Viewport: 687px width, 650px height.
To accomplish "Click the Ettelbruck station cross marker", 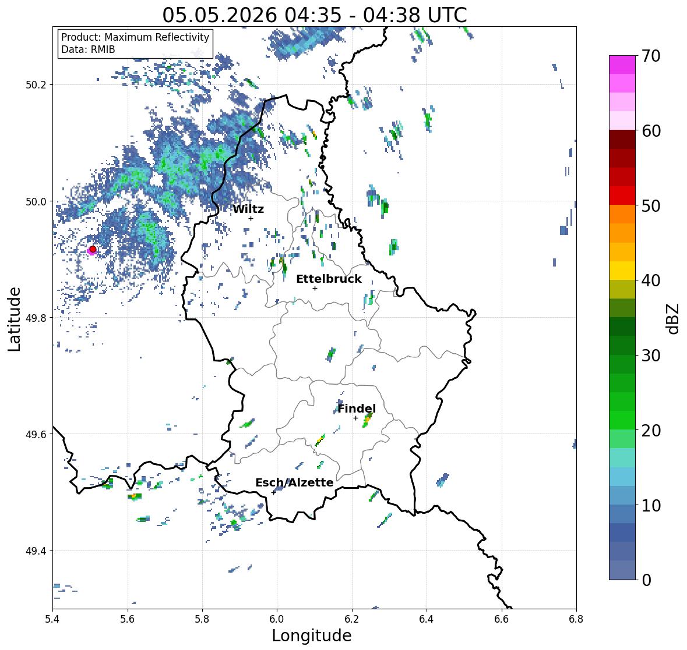I will pos(315,288).
